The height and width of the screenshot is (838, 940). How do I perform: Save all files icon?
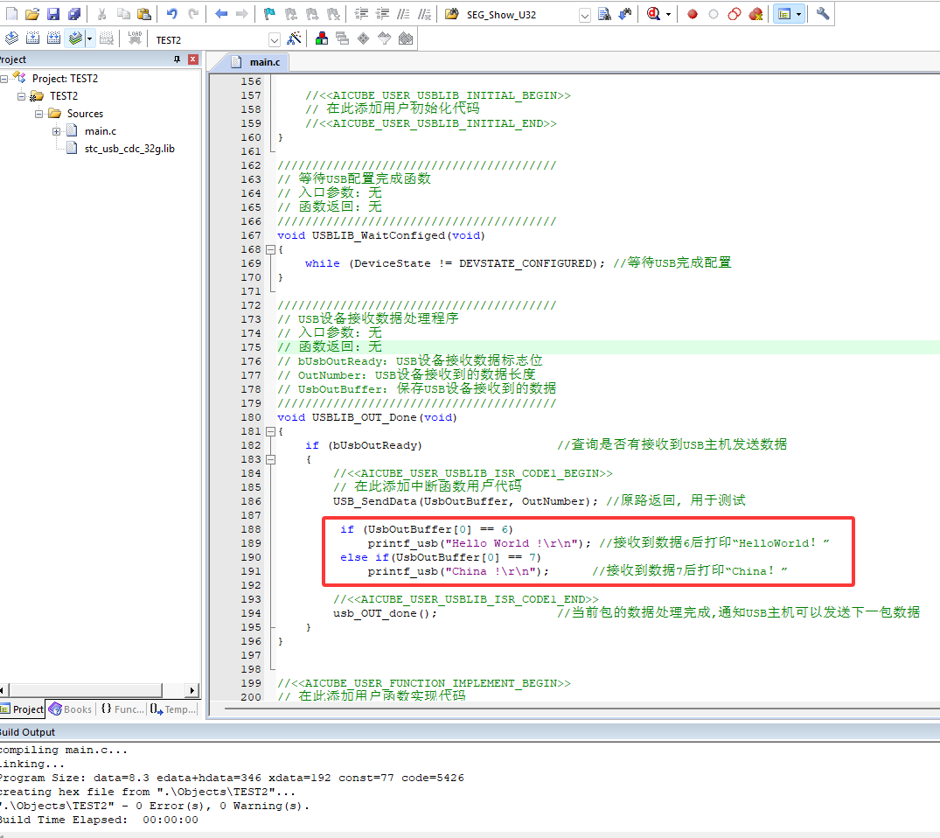74,14
